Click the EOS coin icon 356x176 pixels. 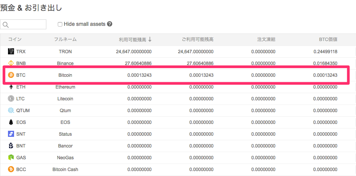(x=11, y=122)
